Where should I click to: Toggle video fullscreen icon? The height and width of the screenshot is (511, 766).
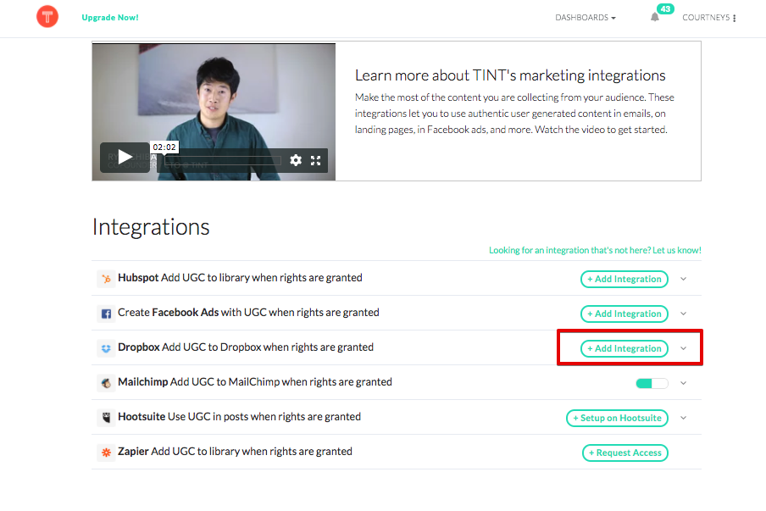(315, 160)
